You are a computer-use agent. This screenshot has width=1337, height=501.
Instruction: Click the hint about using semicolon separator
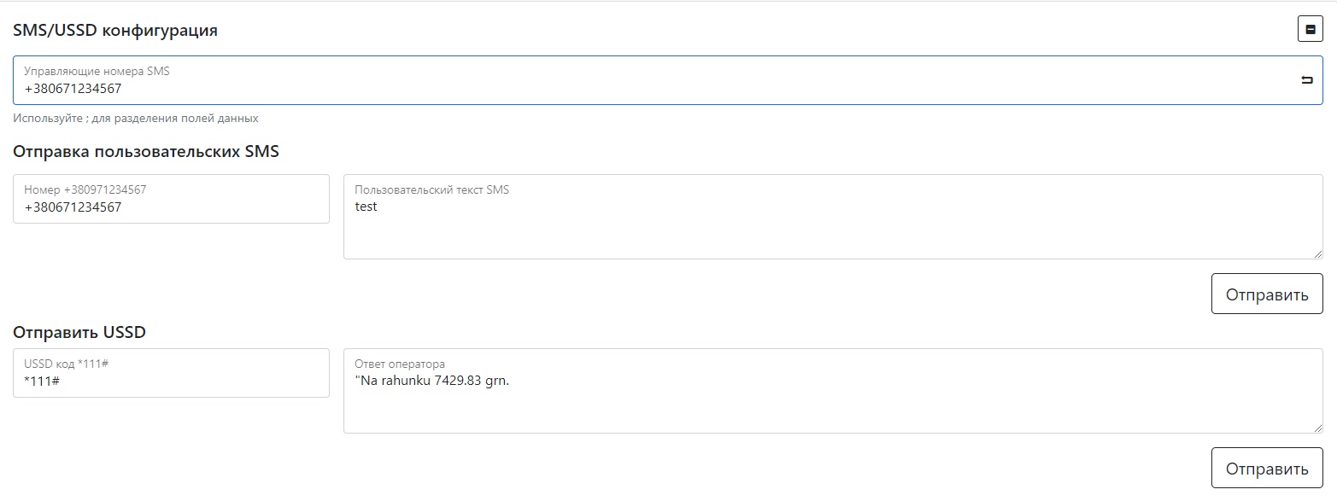pos(136,119)
